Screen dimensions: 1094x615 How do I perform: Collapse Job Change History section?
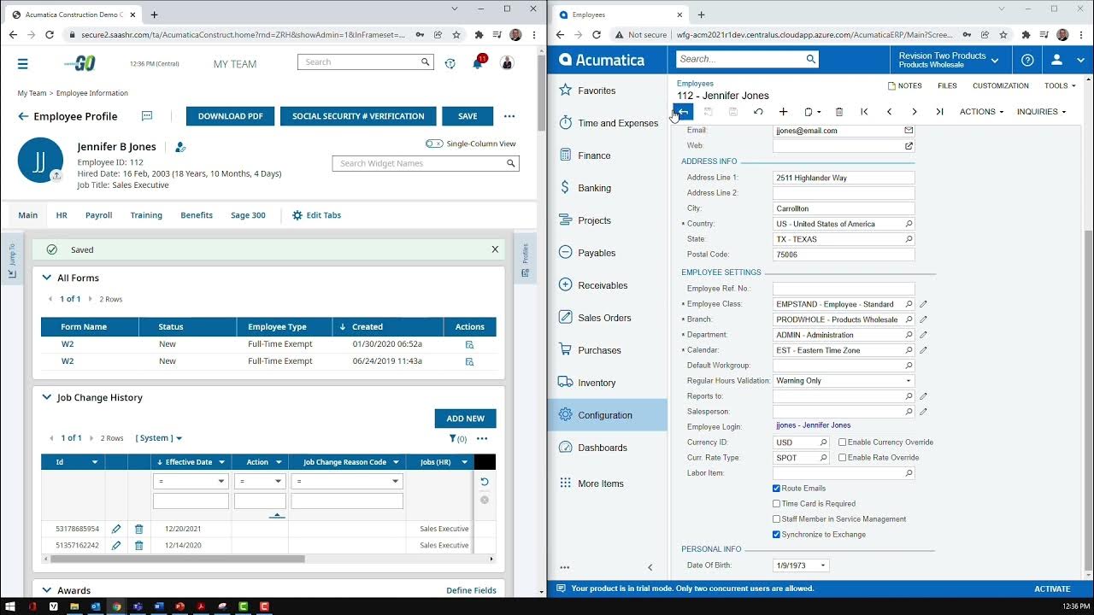click(x=45, y=397)
